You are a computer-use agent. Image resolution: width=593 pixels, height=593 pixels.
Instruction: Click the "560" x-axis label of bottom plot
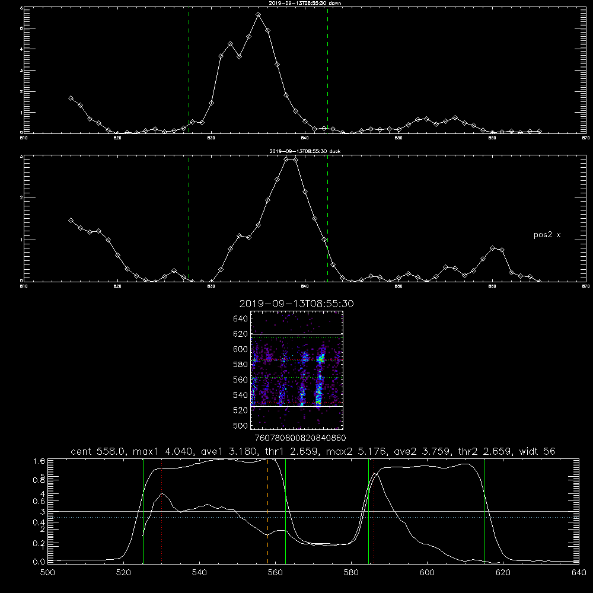(275, 573)
